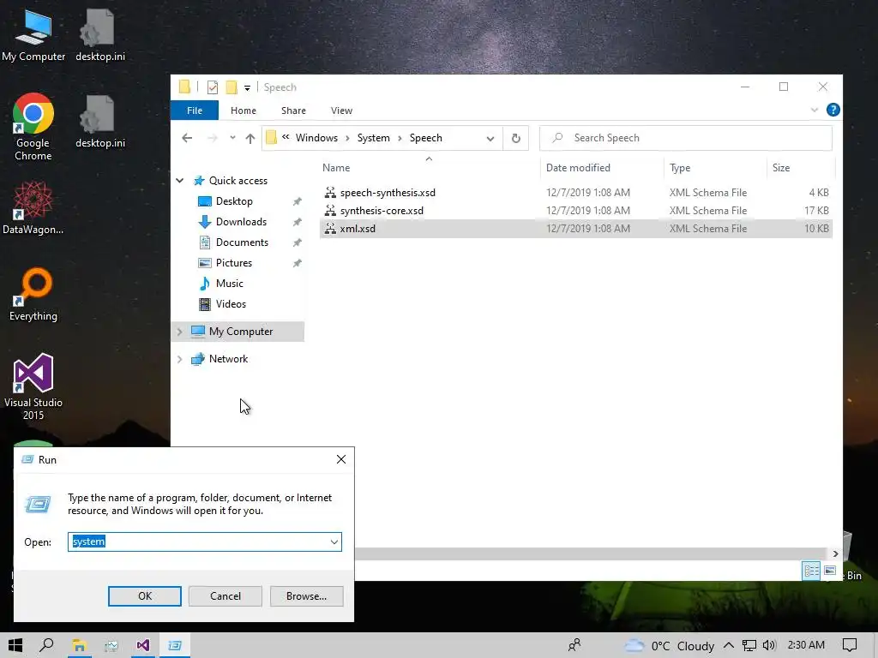
Task: Open Visual Studio from the taskbar
Action: pyautogui.click(x=143, y=645)
